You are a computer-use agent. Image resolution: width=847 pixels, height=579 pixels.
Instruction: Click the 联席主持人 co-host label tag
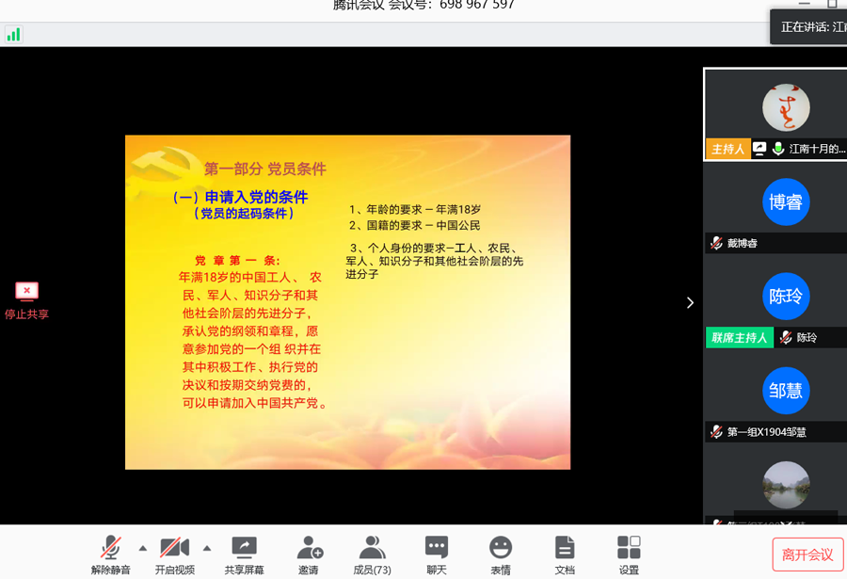coord(739,337)
